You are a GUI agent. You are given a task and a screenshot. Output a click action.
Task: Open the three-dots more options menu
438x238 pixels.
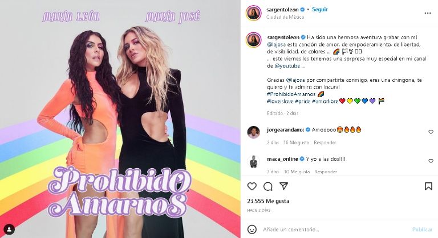point(428,13)
